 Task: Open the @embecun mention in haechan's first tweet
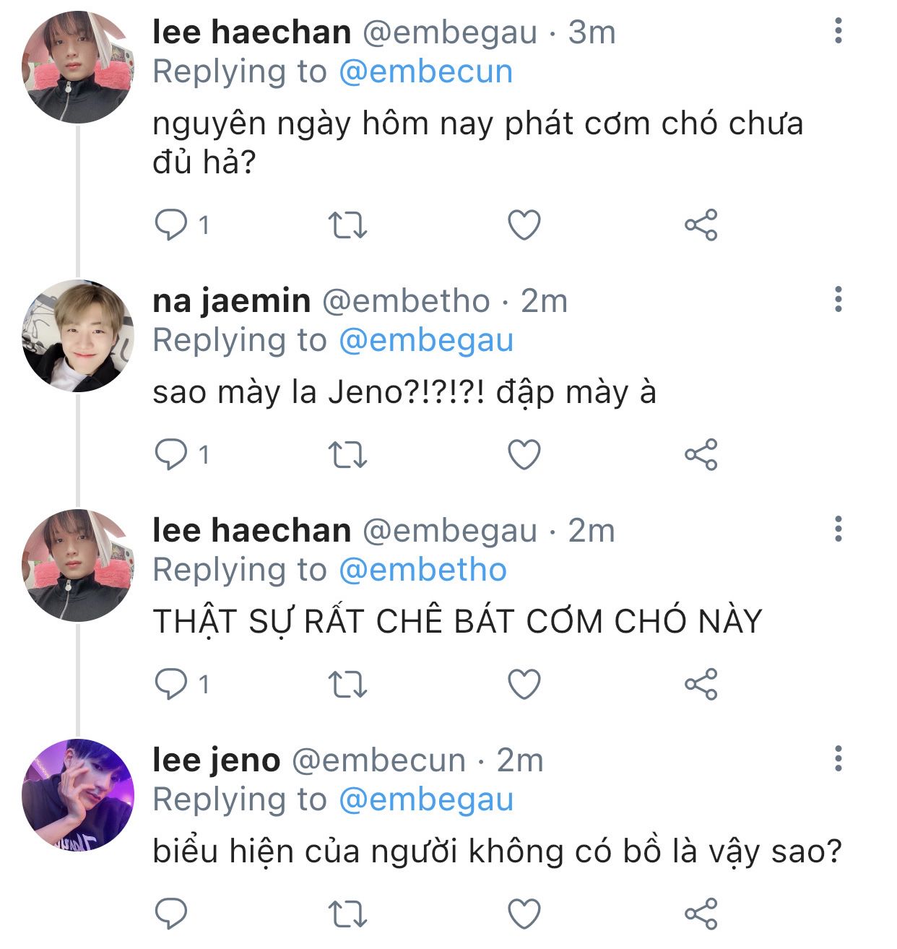point(425,71)
